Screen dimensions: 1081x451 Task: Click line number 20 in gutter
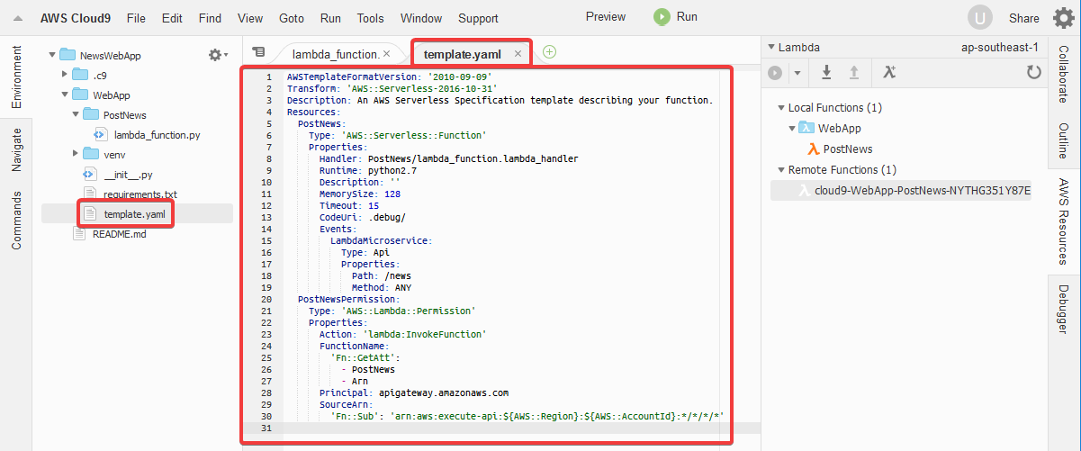point(266,299)
